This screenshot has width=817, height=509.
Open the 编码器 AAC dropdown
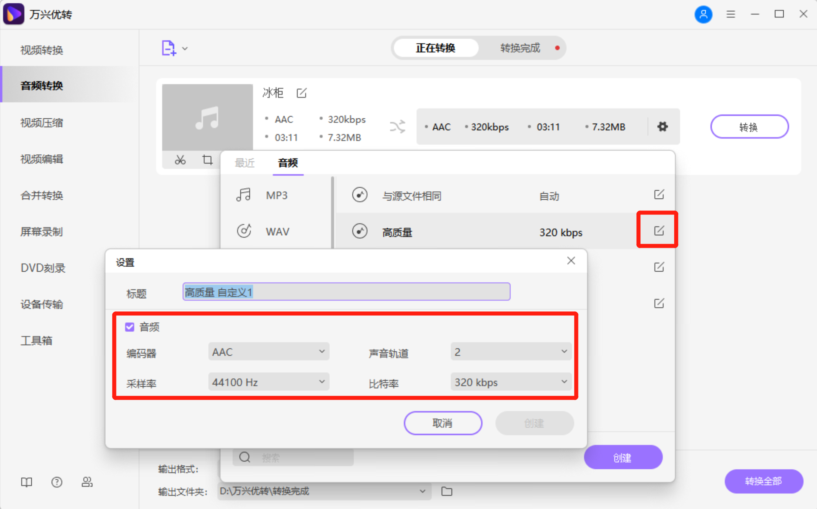point(268,351)
